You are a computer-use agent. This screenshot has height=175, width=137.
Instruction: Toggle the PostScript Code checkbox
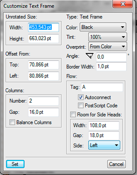[x=81, y=105]
